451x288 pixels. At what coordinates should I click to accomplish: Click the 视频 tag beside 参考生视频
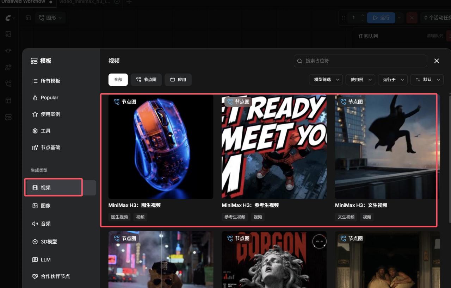258,217
